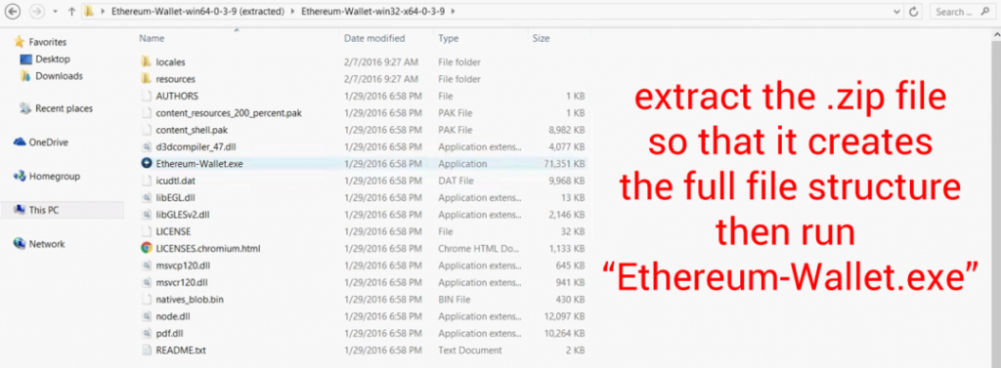Refresh the folder view
Screen dimensions: 1001x368
coord(914,12)
